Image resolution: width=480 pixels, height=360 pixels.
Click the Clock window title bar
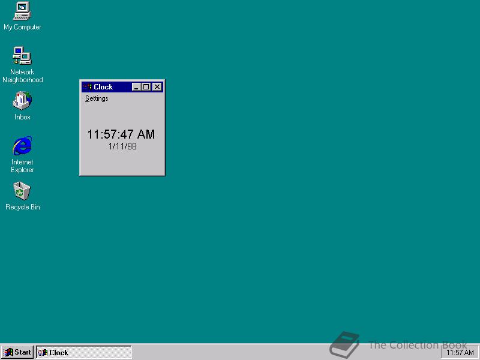point(122,87)
